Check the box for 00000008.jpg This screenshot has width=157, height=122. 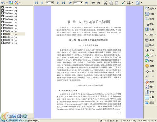[3, 25]
